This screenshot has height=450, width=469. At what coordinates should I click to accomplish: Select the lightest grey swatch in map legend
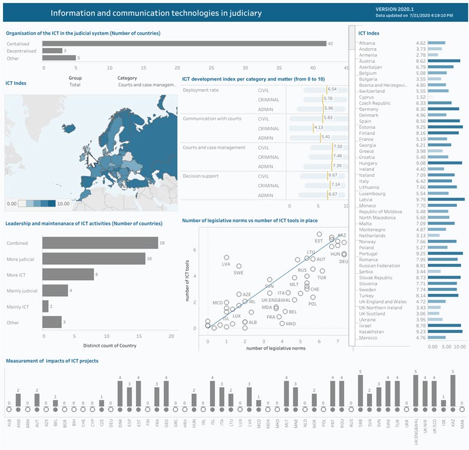click(x=22, y=203)
